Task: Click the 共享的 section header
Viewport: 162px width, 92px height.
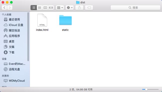Action: 5,76
